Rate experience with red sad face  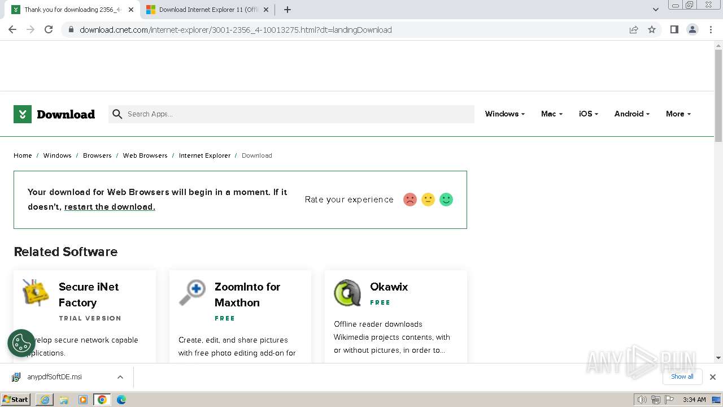tap(410, 200)
